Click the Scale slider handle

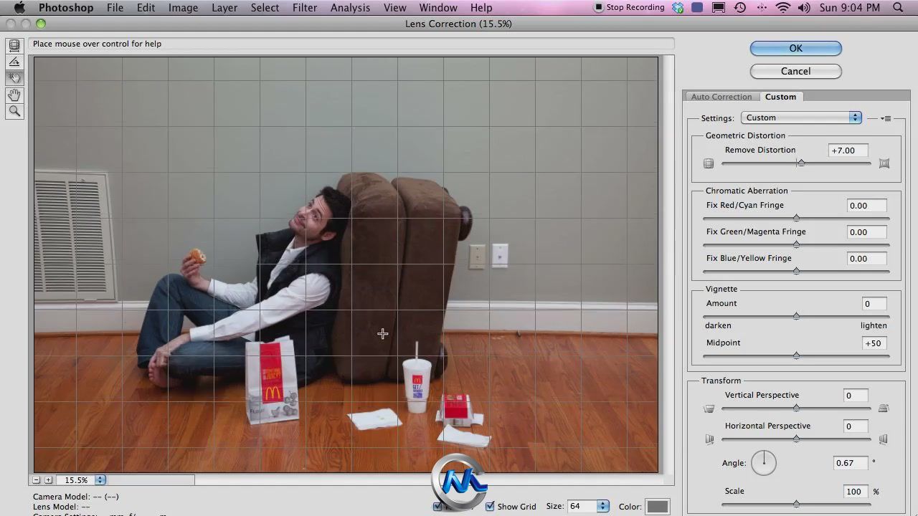click(796, 504)
